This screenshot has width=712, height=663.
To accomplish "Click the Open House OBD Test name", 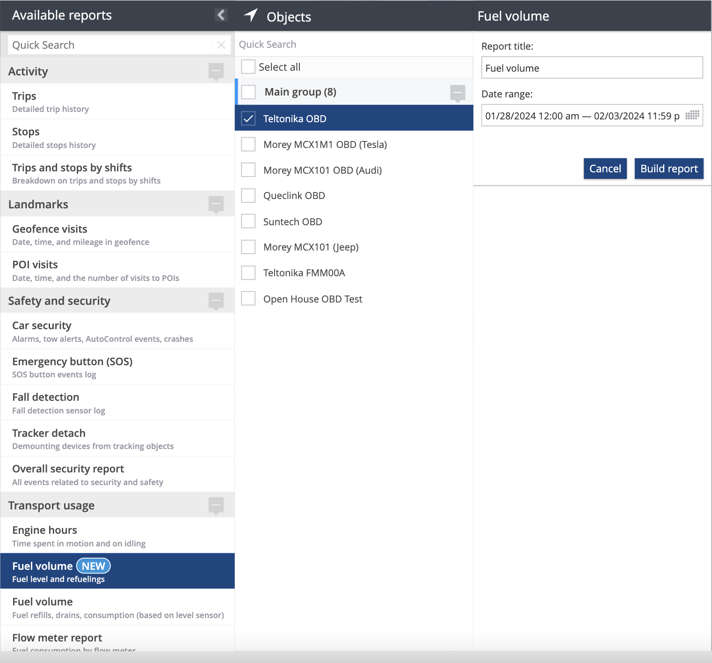I will tap(313, 299).
